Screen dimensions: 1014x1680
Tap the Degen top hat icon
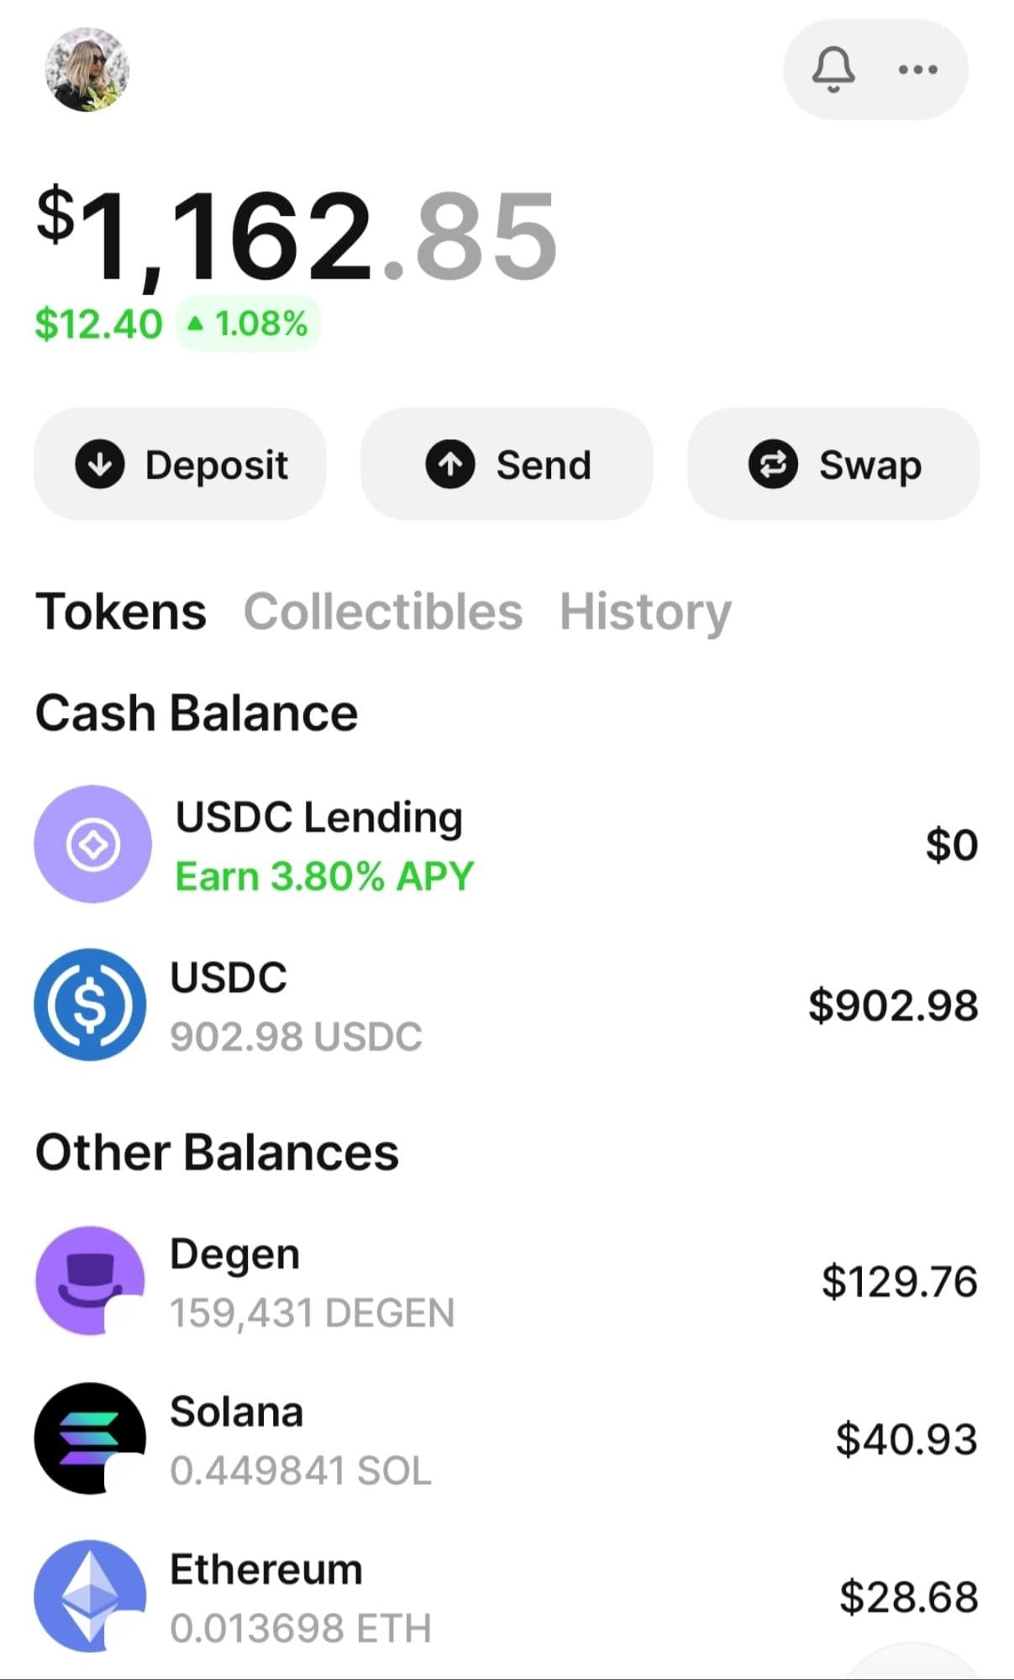pyautogui.click(x=90, y=1280)
